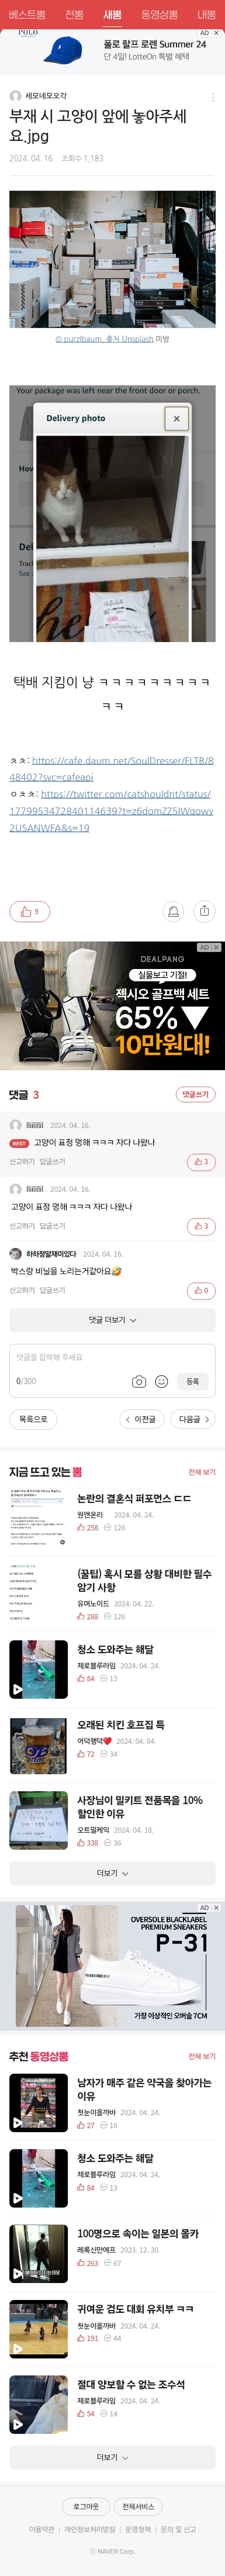Image resolution: width=225 pixels, height=2576 pixels.
Task: Switch to the 베스트뽐 tab
Action: click(27, 15)
